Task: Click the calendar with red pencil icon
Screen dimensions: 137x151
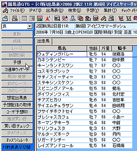Action: pyautogui.click(x=96, y=18)
